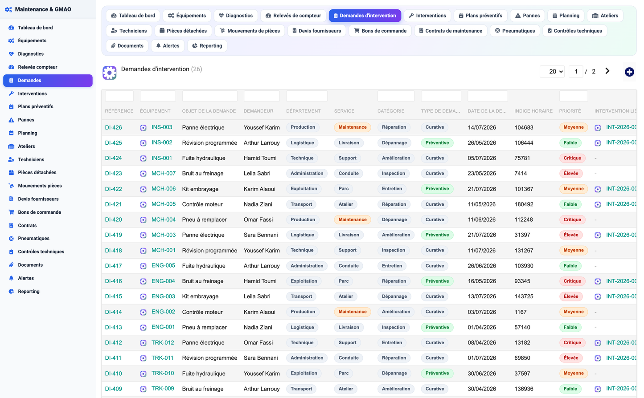Open equipment link TRK-012
This screenshot has height=398, width=644.
(163, 342)
